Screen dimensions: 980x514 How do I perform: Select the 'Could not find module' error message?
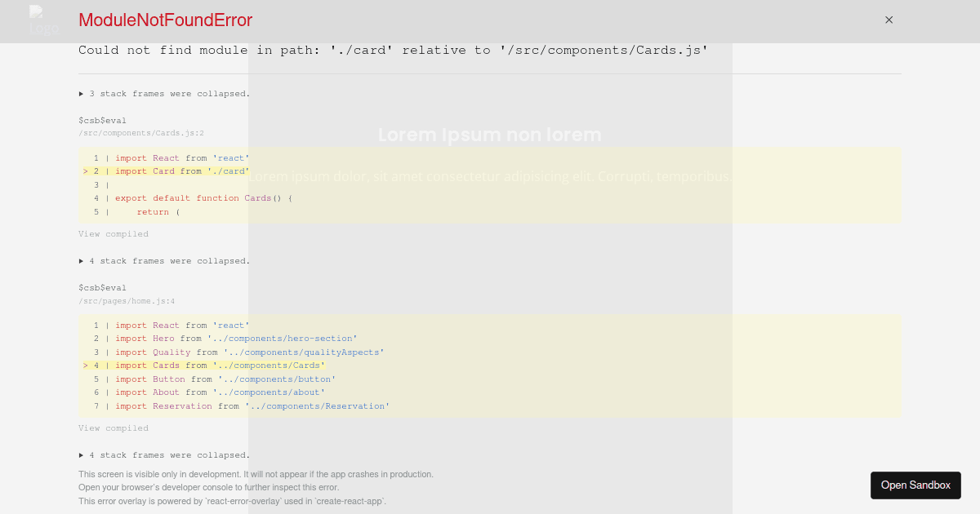392,50
